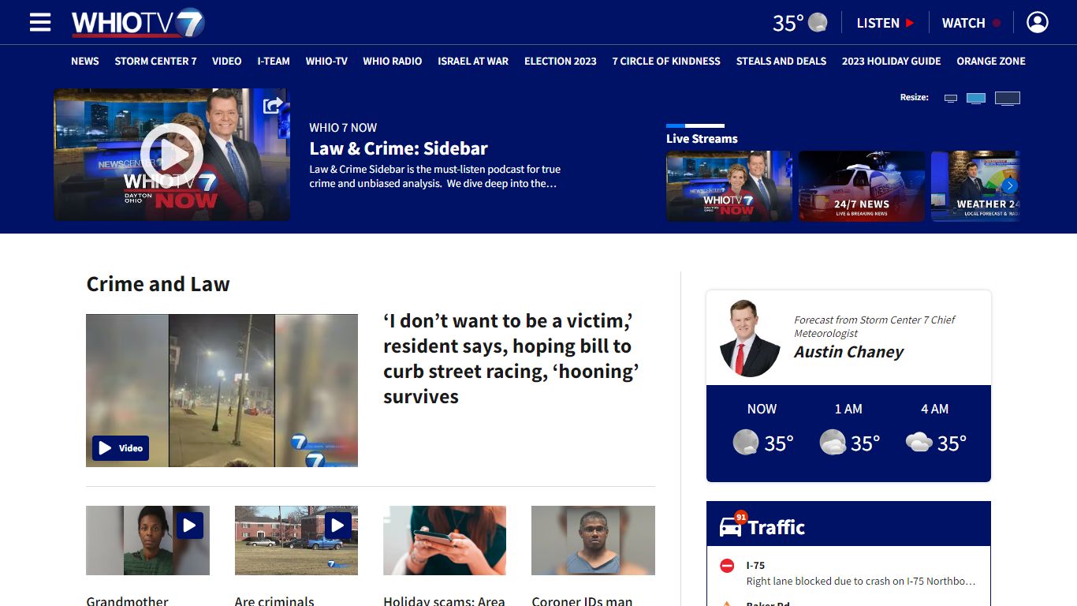
Task: Open the traffic car icon with alert badge
Action: 732,525
